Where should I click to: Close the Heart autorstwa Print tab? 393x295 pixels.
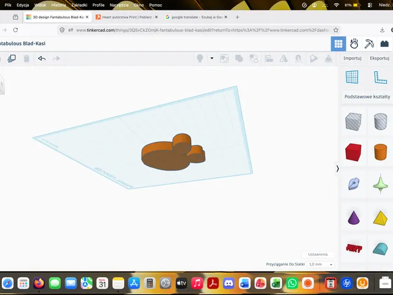[157, 17]
